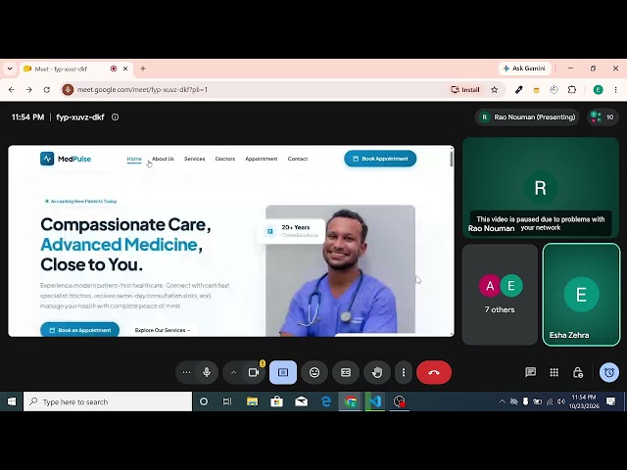Click the present screen button
This screenshot has height=470, width=627.
(283, 372)
